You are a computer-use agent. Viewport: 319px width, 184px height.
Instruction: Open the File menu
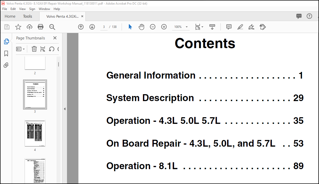[x=5, y=9]
